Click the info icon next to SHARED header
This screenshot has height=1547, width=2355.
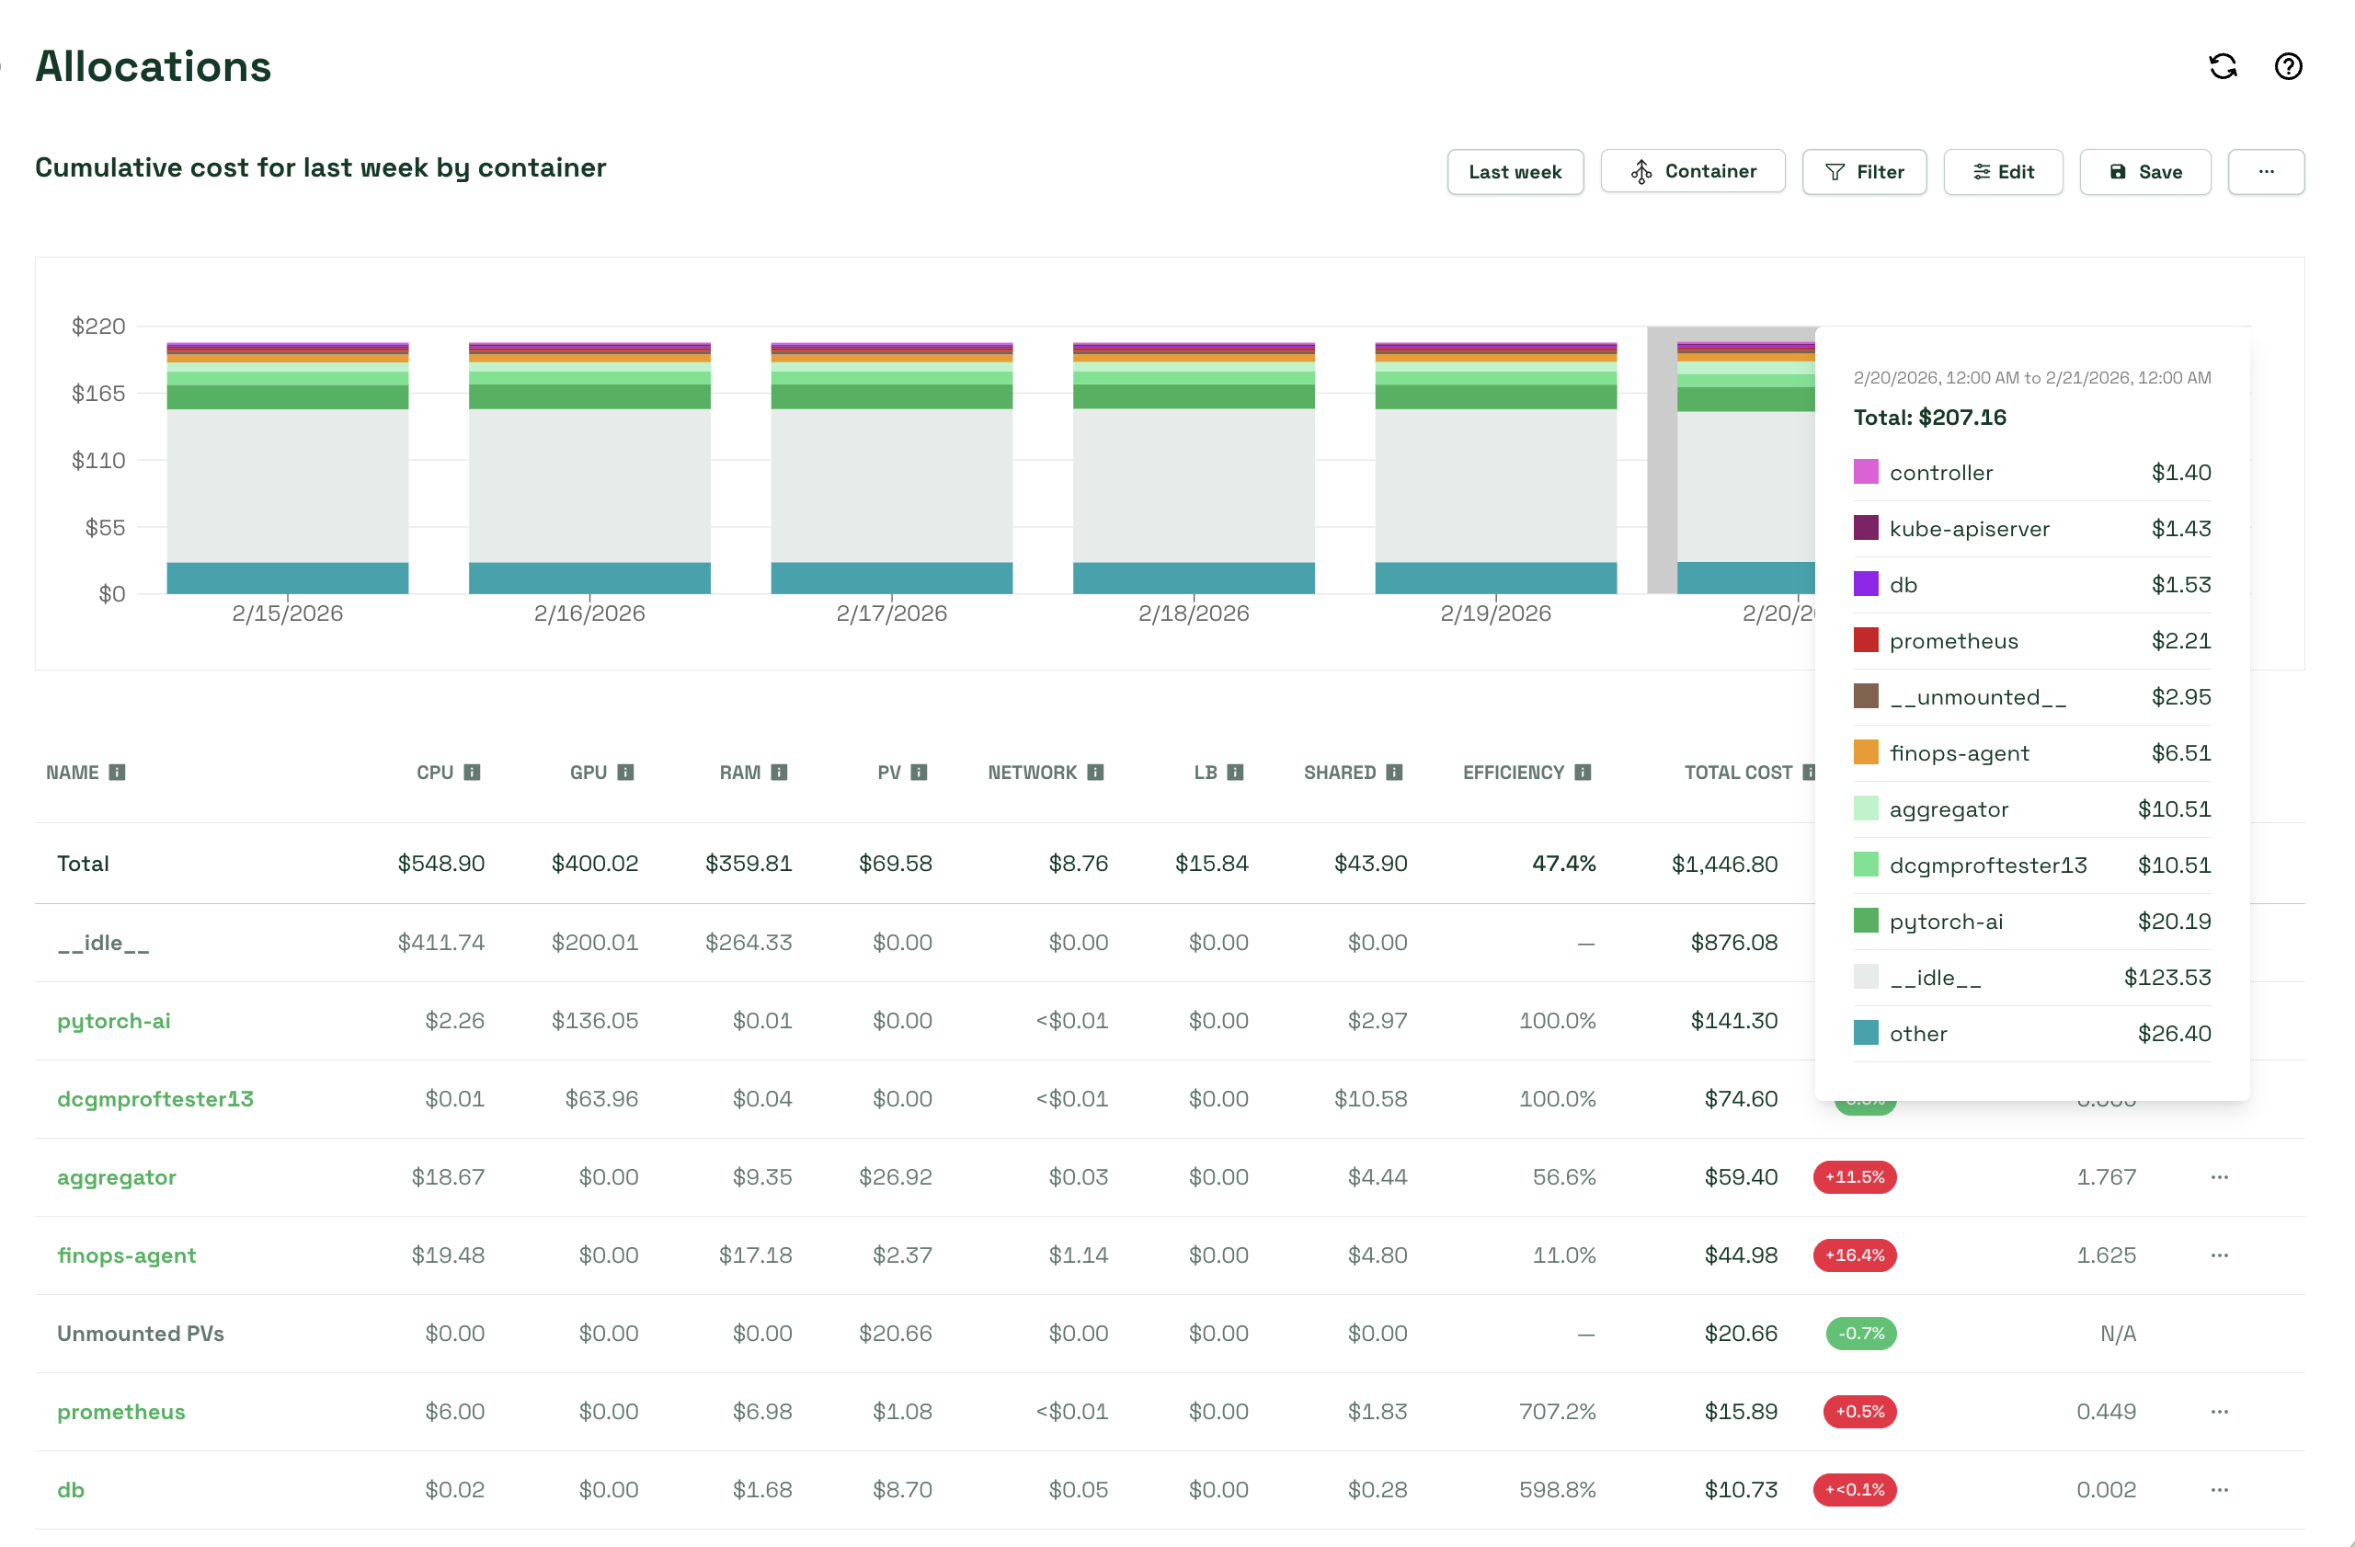pyautogui.click(x=1394, y=772)
